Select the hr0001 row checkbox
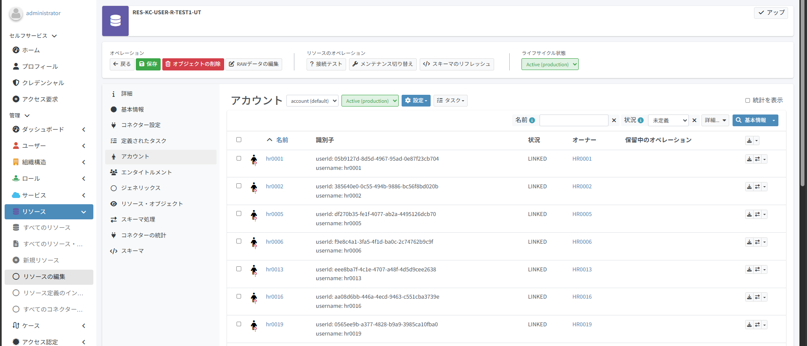The image size is (807, 346). pyautogui.click(x=239, y=159)
